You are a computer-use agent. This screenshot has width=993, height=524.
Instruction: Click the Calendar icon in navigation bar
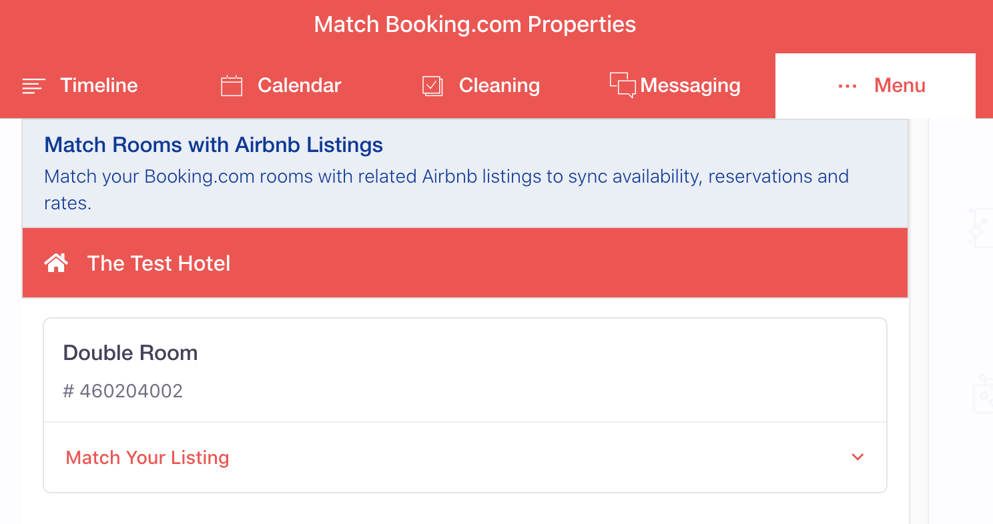point(232,86)
